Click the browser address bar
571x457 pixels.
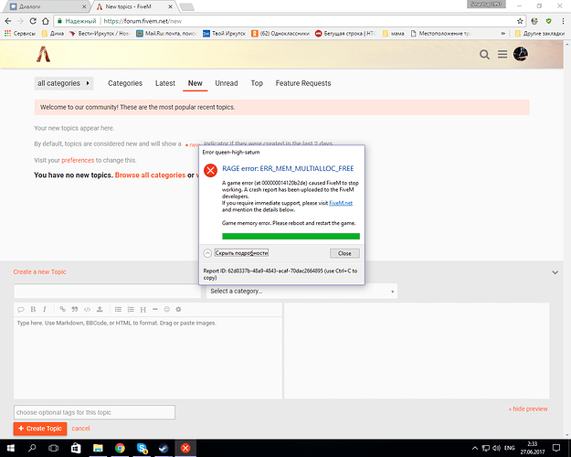point(288,21)
